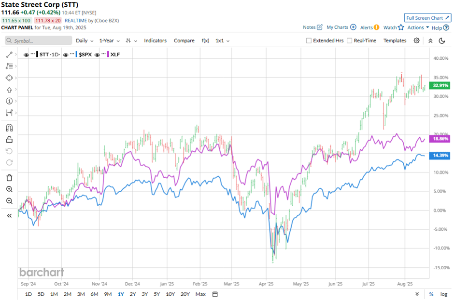Open the XLF series options dots
The height and width of the screenshot is (302, 454).
point(104,53)
